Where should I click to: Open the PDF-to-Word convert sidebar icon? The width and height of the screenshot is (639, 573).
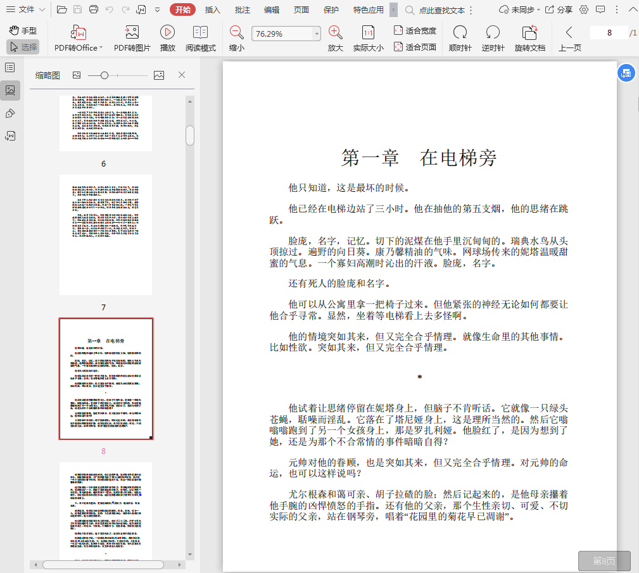pyautogui.click(x=10, y=135)
